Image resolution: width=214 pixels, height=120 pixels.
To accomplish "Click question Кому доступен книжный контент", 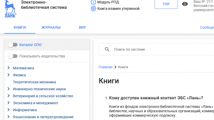I will point(156,98).
